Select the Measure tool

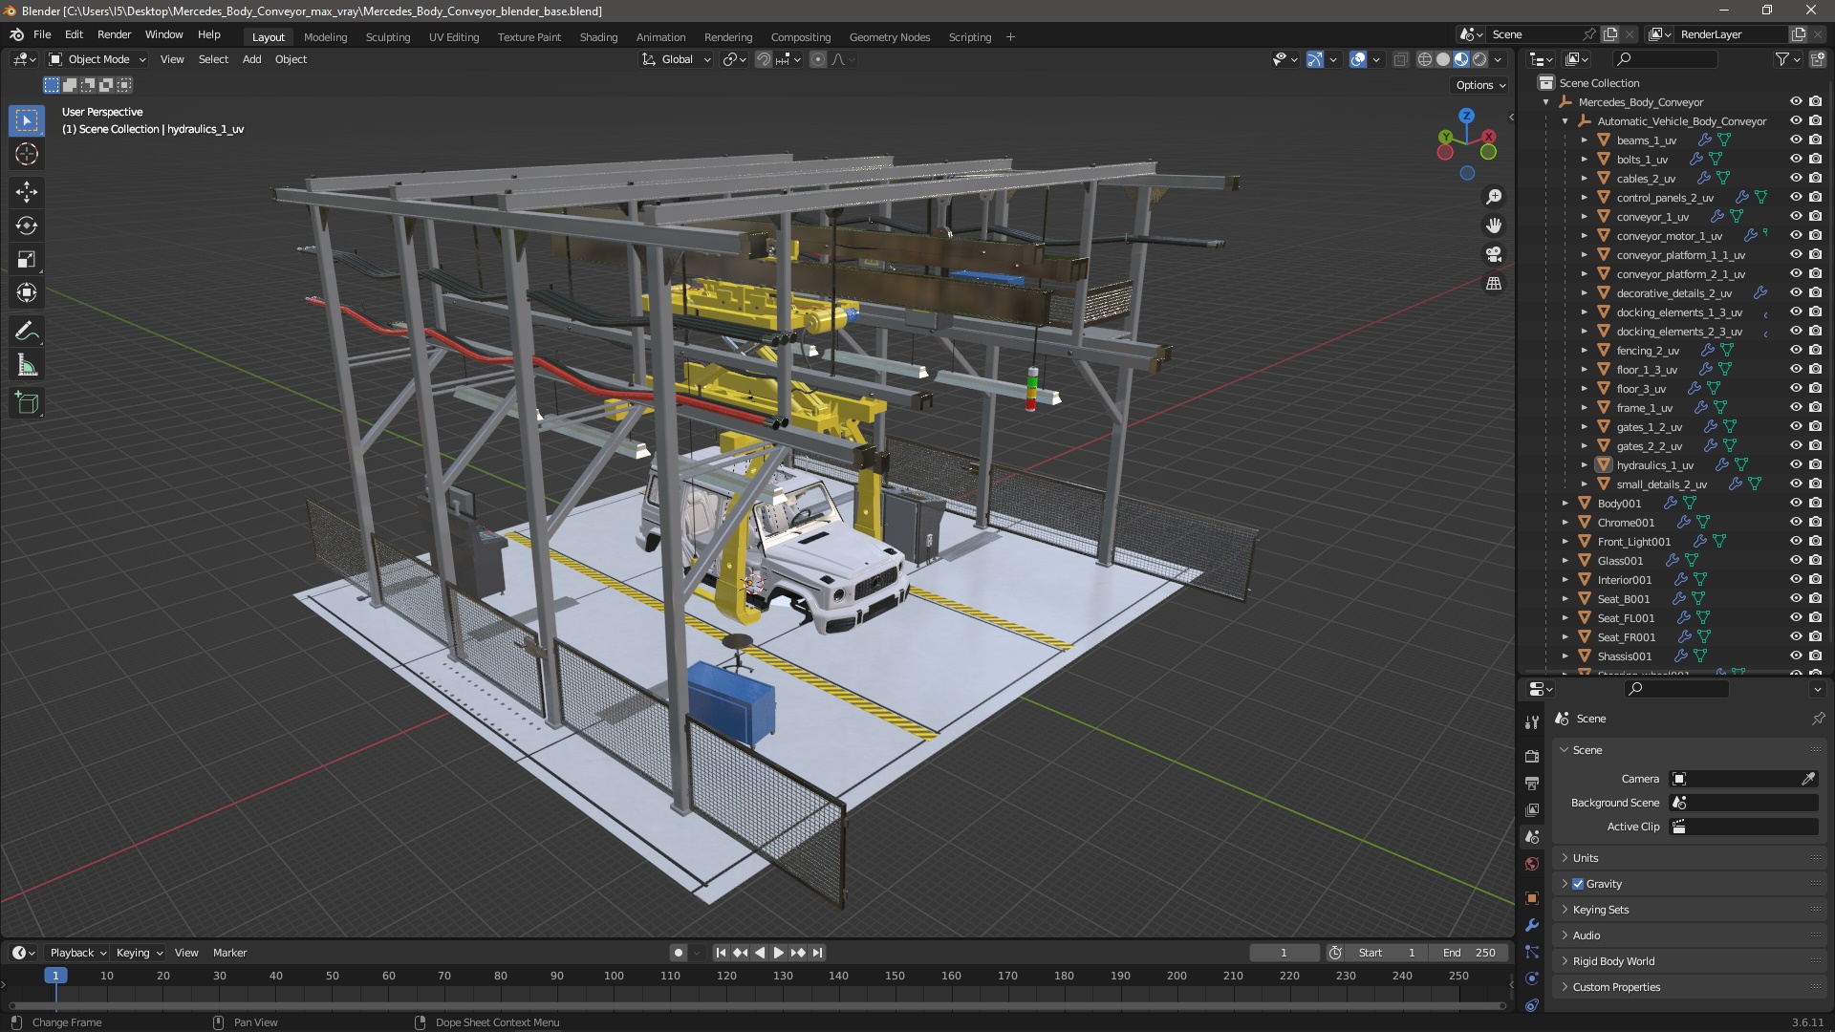click(27, 365)
